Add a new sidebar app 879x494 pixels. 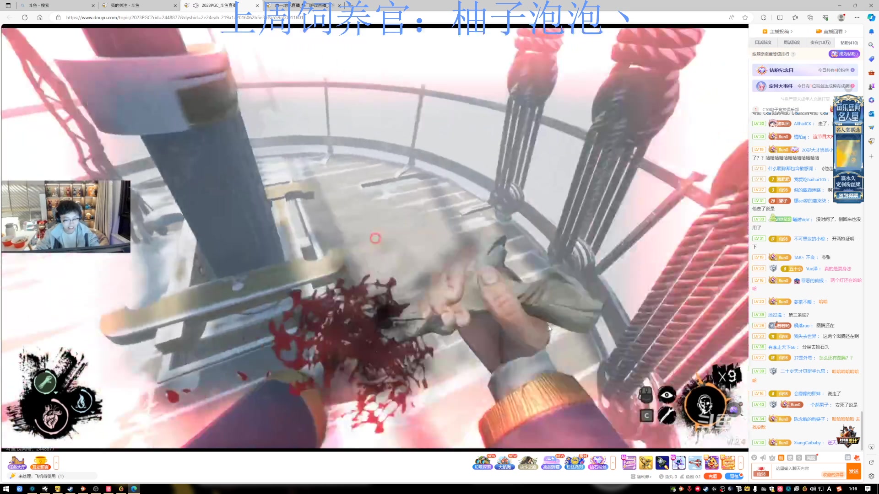point(871,156)
